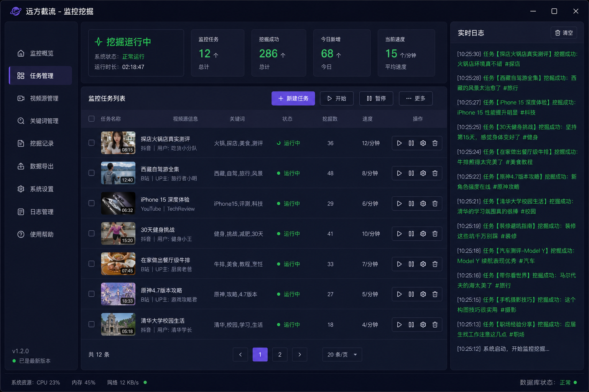The width and height of the screenshot is (589, 392).
Task: Open 使用帮助 in the sidebar
Action: tap(40, 234)
